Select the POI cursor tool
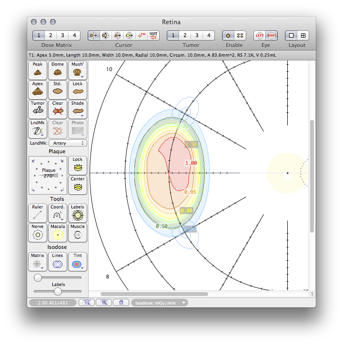This screenshot has width=343, height=345. (141, 35)
